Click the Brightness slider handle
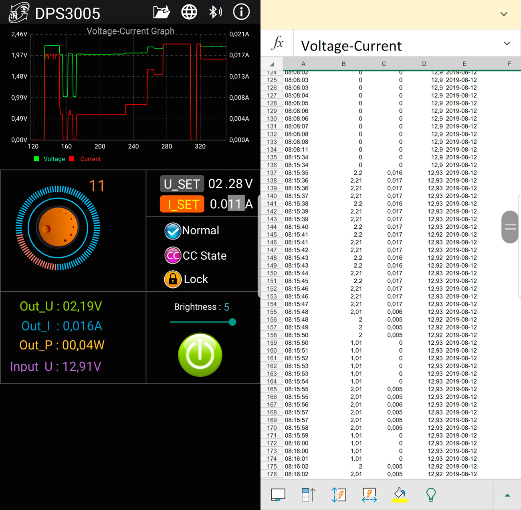521x510 pixels. 232,322
